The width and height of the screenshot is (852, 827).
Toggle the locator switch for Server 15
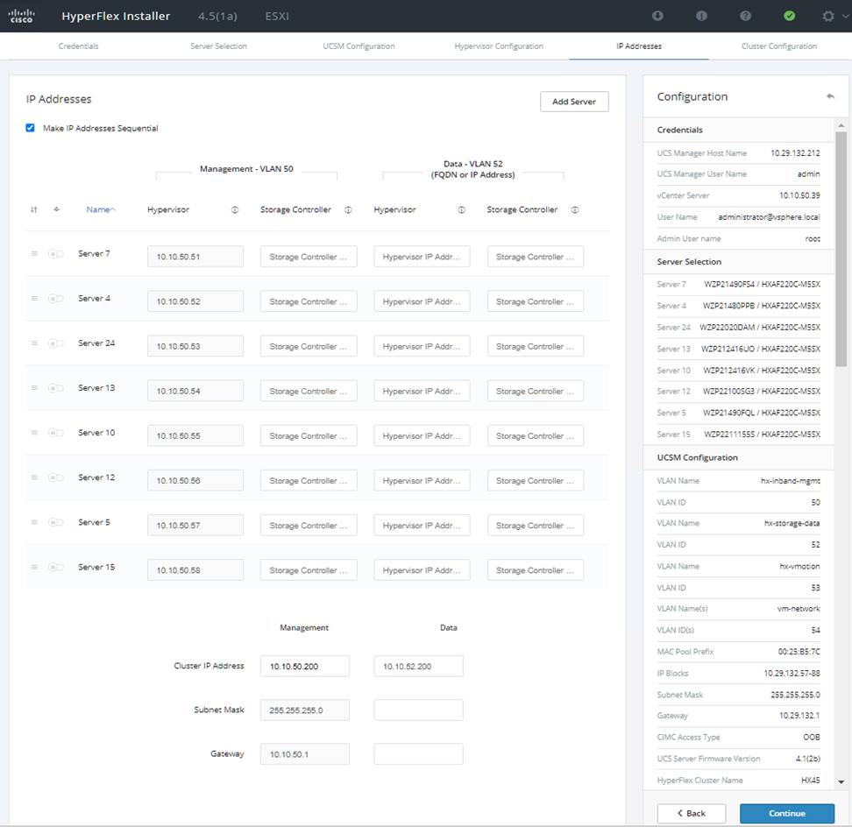point(56,567)
